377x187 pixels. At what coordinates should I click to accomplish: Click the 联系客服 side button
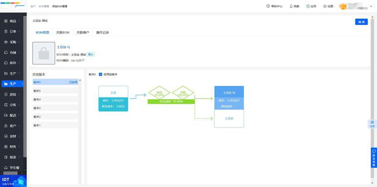374,158
